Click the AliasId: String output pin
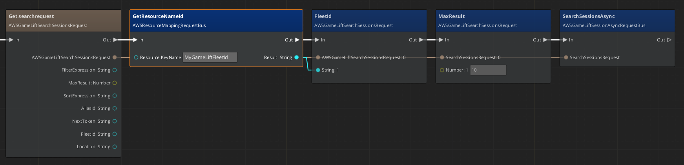Screen dimensions: 684x165 [x=115, y=108]
